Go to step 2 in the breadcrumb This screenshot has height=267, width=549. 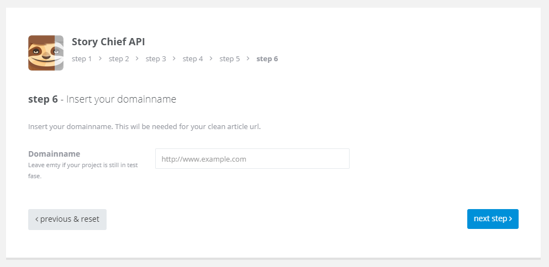tap(119, 59)
